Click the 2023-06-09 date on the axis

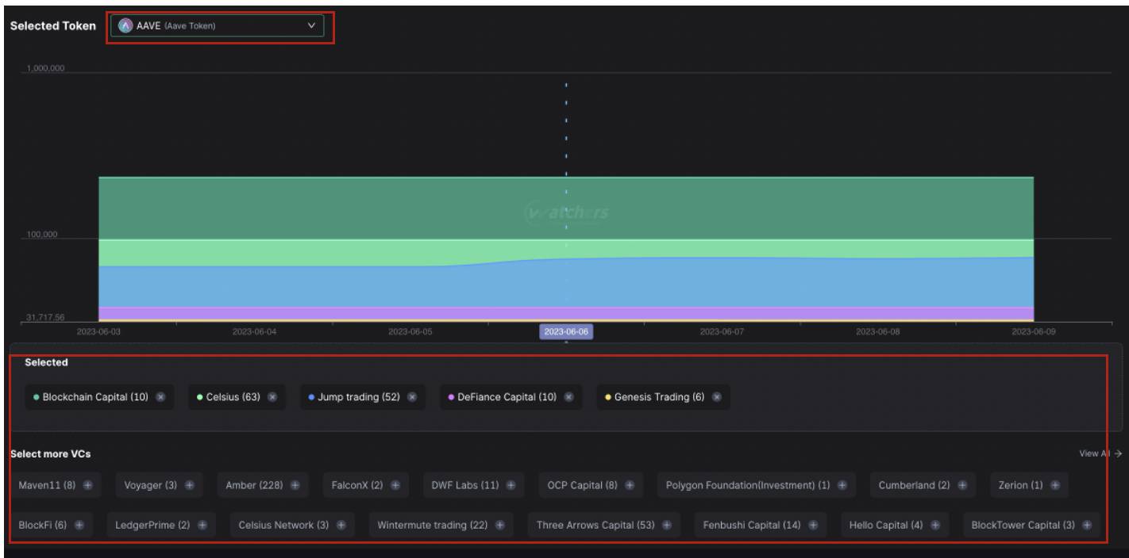tap(1034, 331)
